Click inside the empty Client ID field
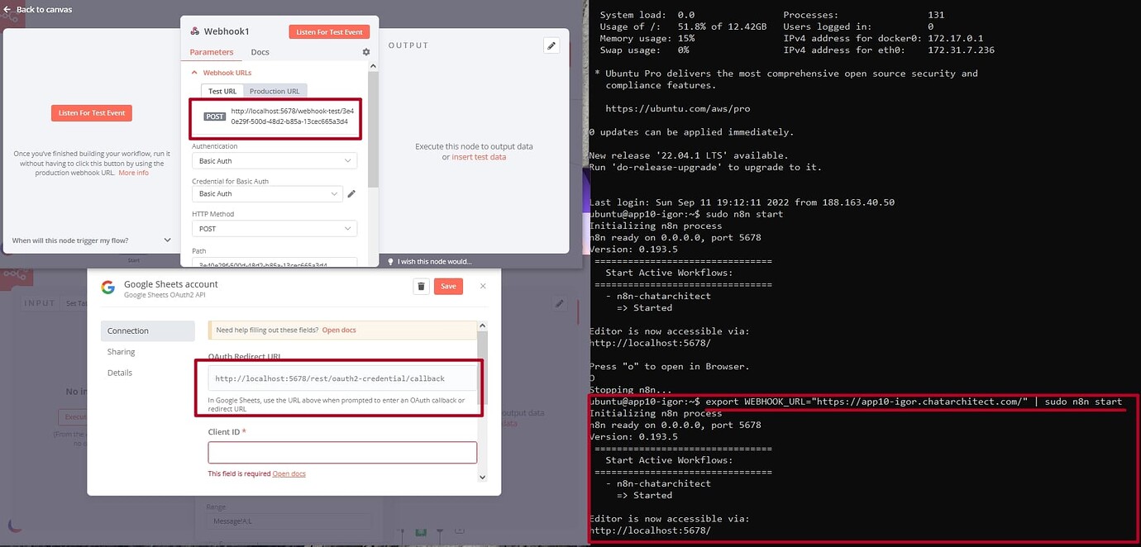The image size is (1141, 547). tap(341, 452)
